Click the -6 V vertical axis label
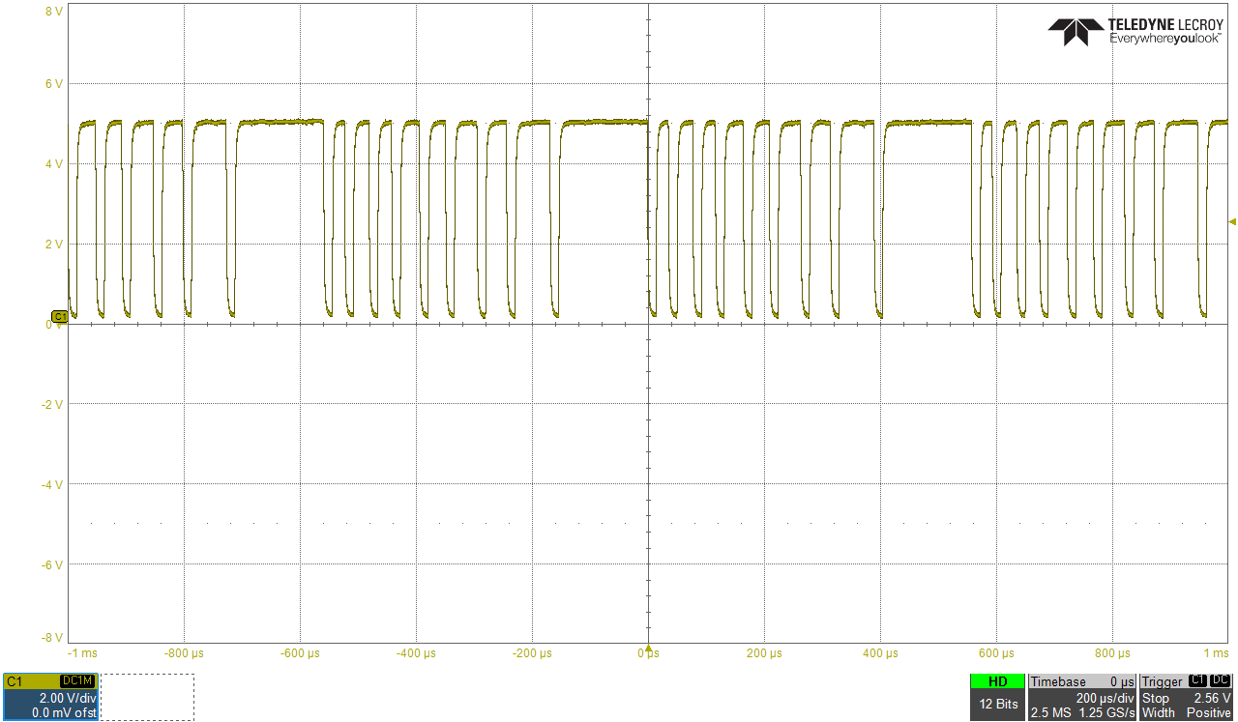The height and width of the screenshot is (722, 1238). 52,564
